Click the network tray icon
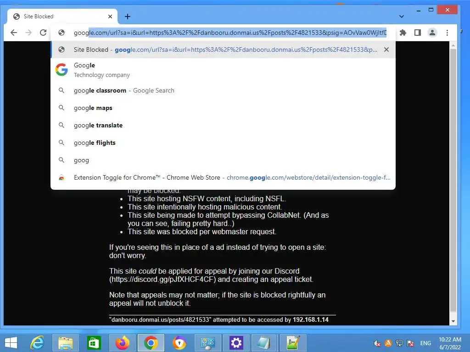Viewport: 470px width, 352px height. click(399, 343)
